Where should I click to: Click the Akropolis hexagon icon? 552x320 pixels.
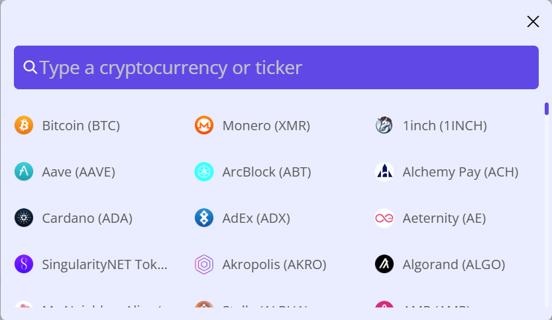[204, 264]
